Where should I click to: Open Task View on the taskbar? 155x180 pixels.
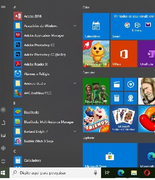tap(107, 173)
